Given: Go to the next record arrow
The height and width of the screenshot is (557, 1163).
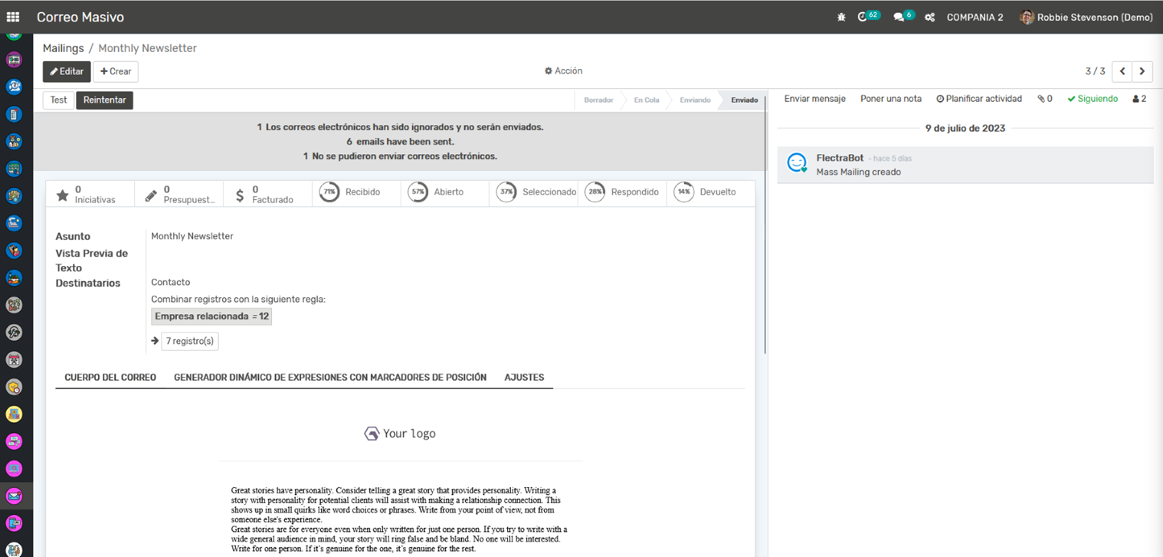Looking at the screenshot, I should 1142,71.
